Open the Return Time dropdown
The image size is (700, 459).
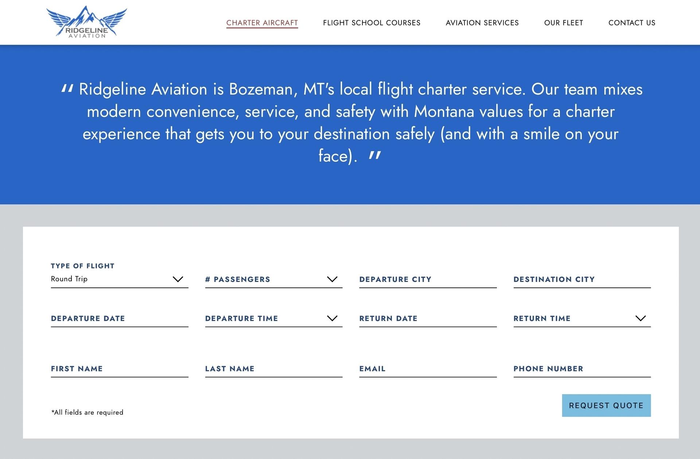[x=582, y=318]
